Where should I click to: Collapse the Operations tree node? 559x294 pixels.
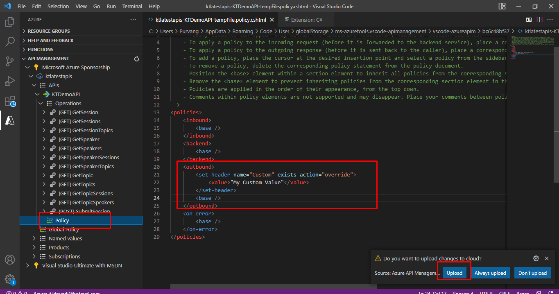point(41,104)
